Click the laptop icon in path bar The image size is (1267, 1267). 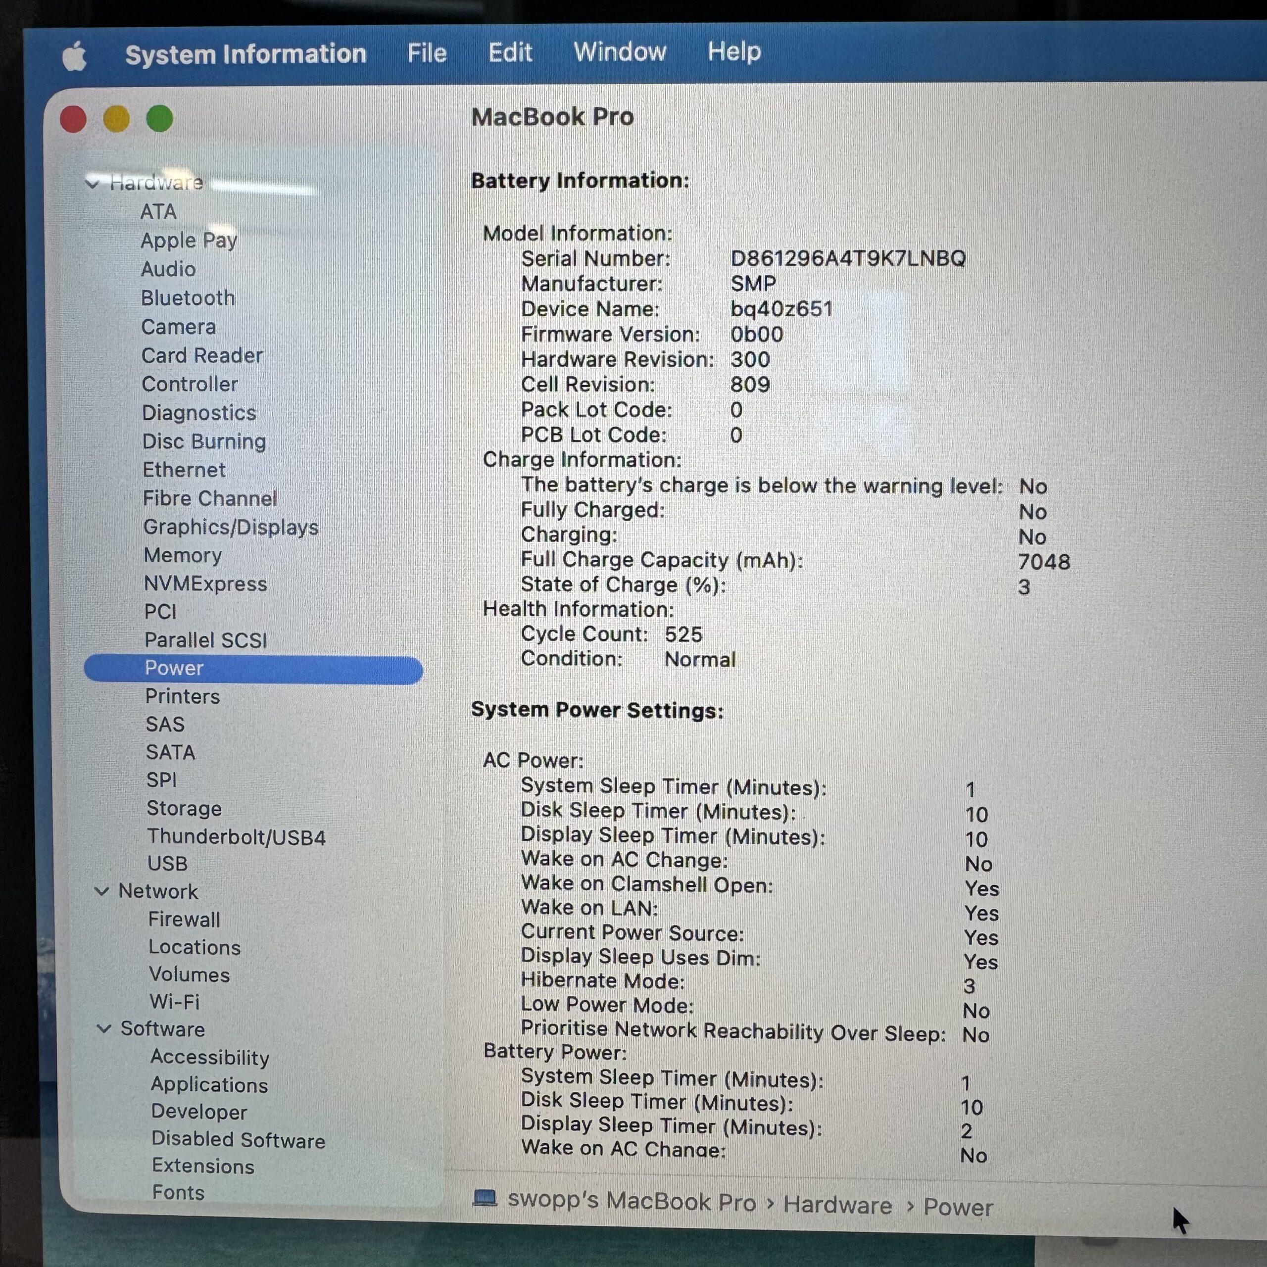pos(485,1198)
